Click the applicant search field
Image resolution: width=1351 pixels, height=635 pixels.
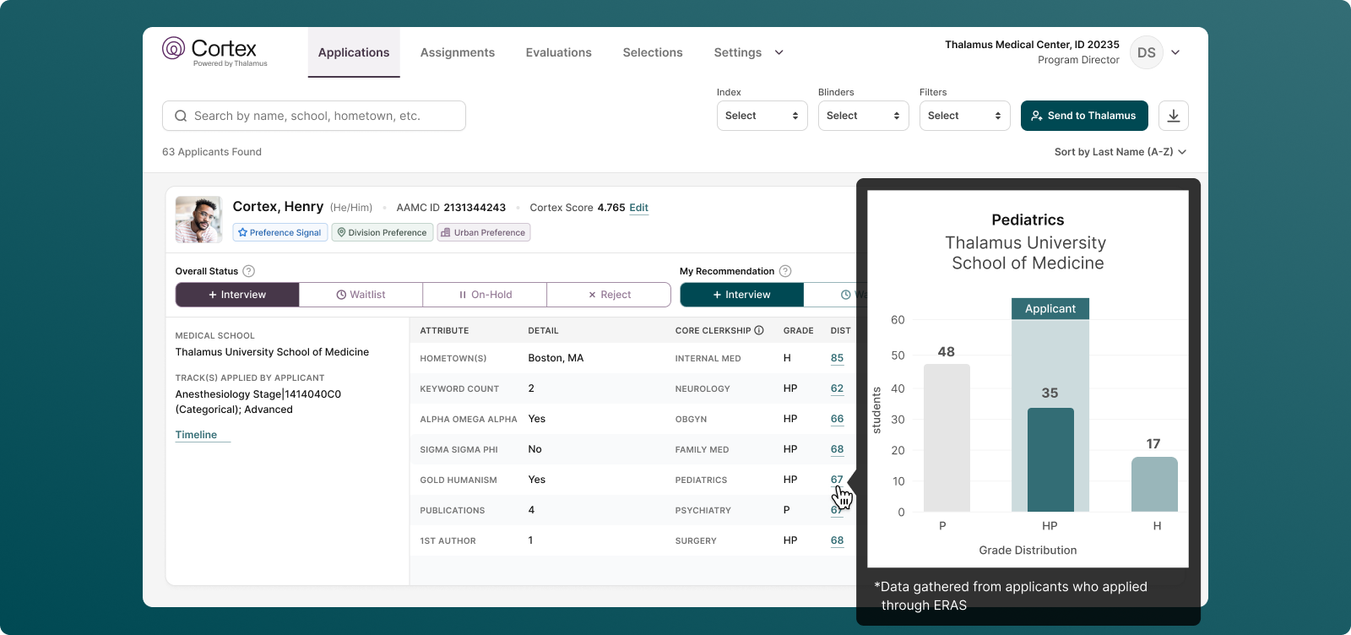pyautogui.click(x=314, y=116)
